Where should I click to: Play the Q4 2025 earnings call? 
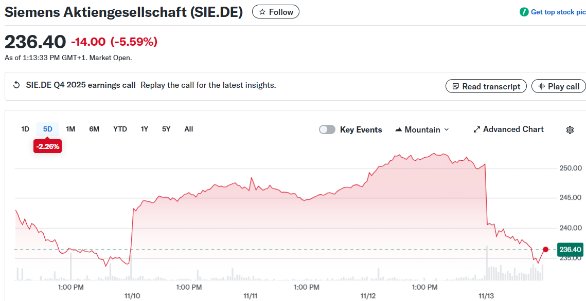pyautogui.click(x=559, y=86)
